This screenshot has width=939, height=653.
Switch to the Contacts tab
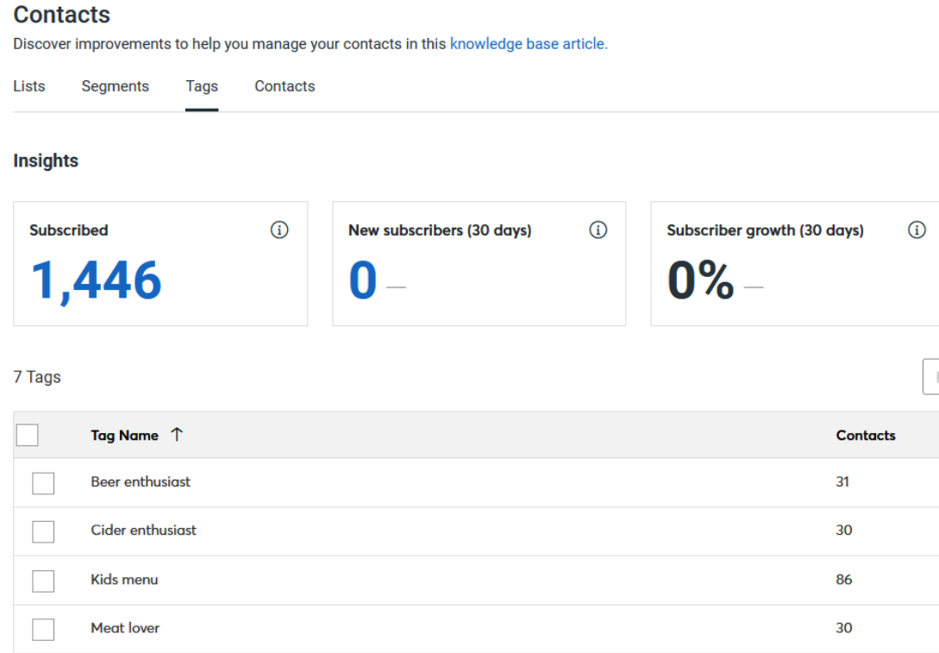coord(285,86)
